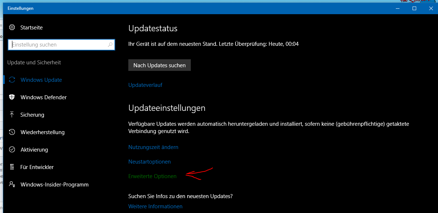Open the Erweiterte Optionen link
Image resolution: width=438 pixels, height=213 pixels.
(152, 176)
